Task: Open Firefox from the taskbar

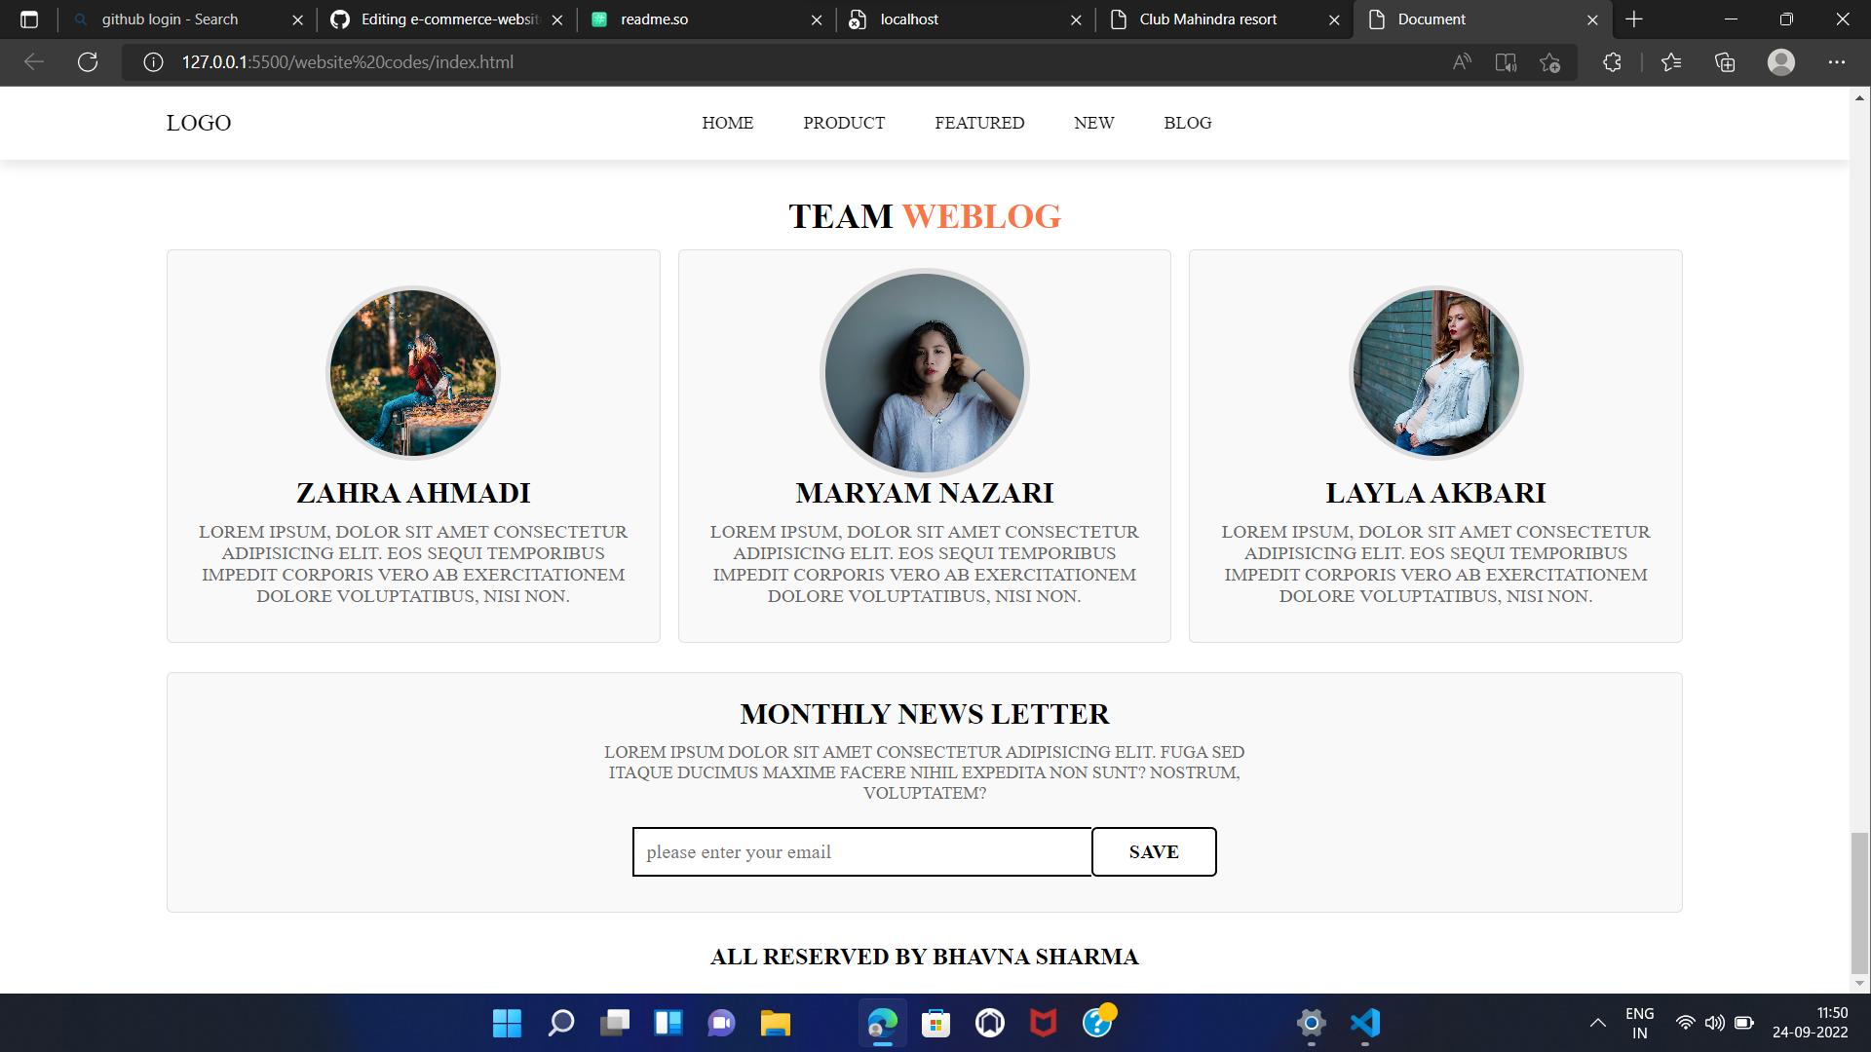Action: coord(1043,1024)
